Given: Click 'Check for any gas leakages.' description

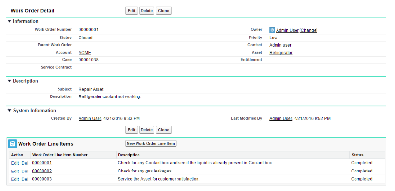Looking at the screenshot, I should point(145,171).
